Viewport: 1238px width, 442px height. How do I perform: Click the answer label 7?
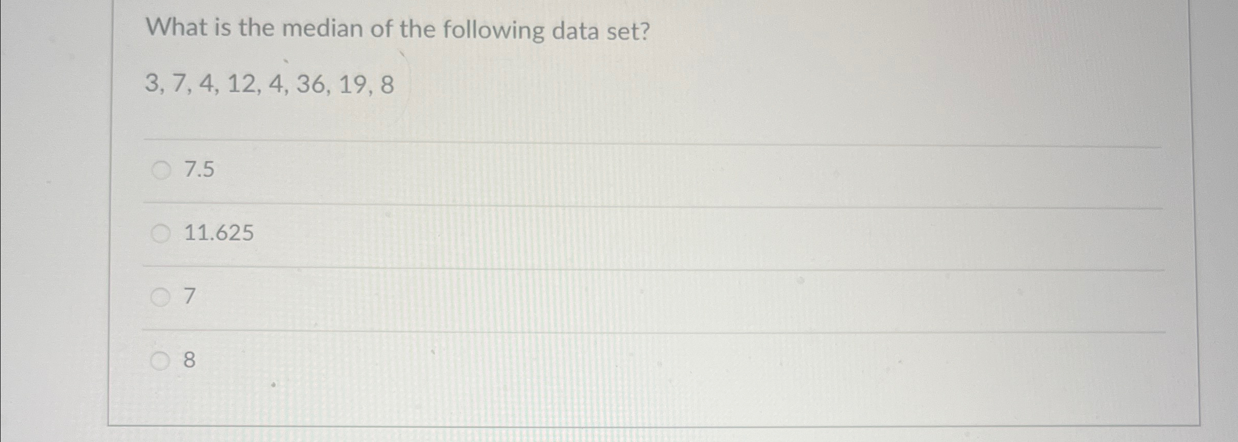click(x=188, y=296)
